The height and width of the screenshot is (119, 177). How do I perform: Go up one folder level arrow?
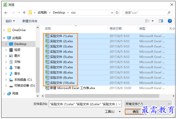tap(24, 13)
